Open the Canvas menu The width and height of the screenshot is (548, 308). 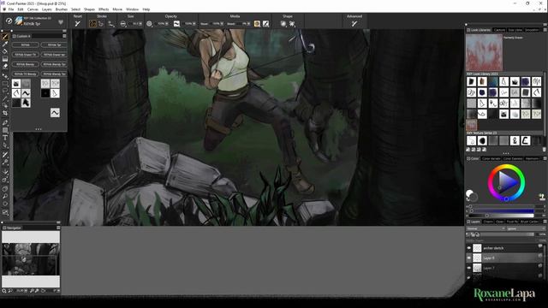[x=33, y=9]
